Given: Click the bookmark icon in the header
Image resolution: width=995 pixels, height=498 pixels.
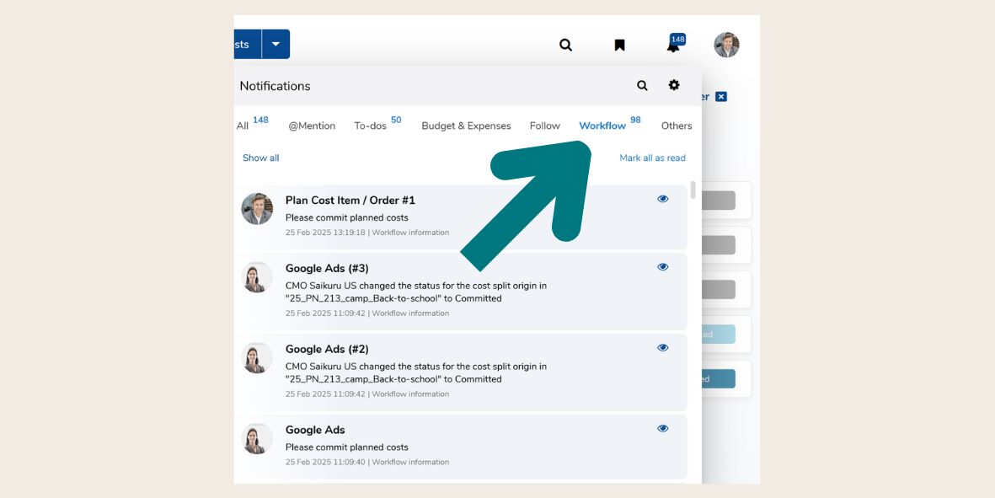Looking at the screenshot, I should click(619, 45).
